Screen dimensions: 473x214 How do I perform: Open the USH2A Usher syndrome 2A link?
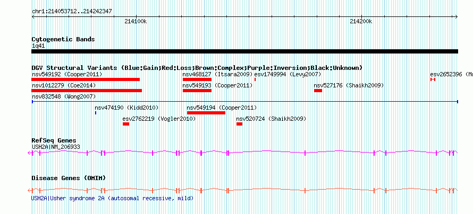pyautogui.click(x=112, y=198)
